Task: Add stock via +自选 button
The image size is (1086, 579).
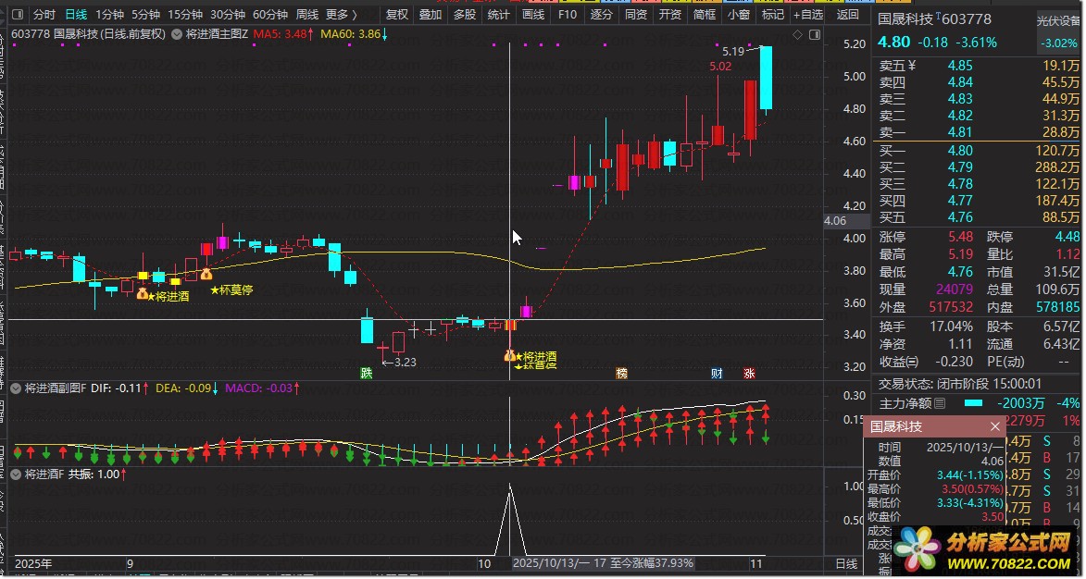Action: 808,14
